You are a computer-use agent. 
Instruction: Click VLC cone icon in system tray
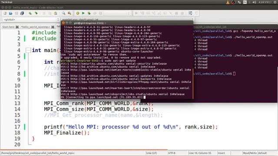tap(228, 2)
